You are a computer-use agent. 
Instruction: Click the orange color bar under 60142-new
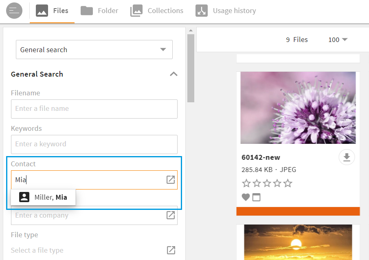[298, 211]
